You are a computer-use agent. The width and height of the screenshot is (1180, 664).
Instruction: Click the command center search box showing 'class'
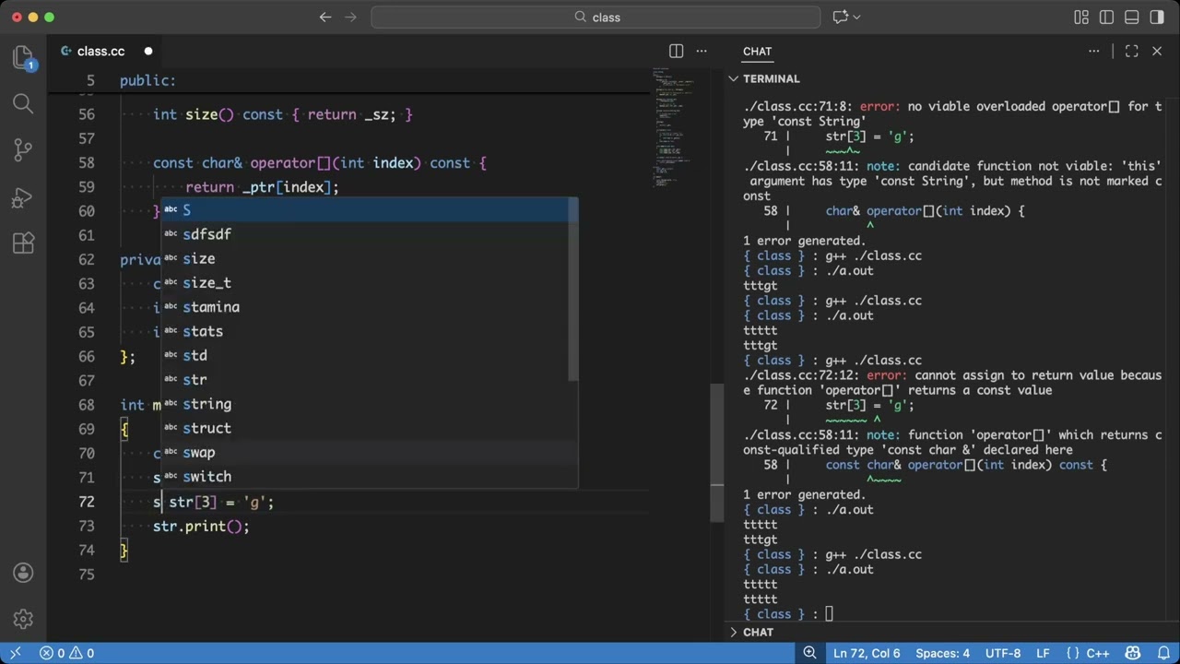(596, 17)
